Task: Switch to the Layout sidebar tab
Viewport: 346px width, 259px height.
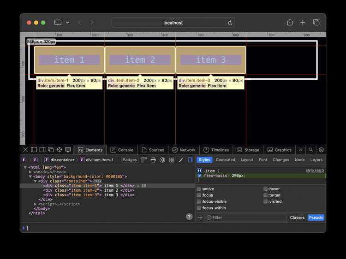Action: (x=247, y=160)
